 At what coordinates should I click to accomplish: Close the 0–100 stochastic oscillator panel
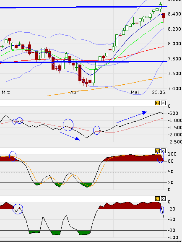point(163,151)
